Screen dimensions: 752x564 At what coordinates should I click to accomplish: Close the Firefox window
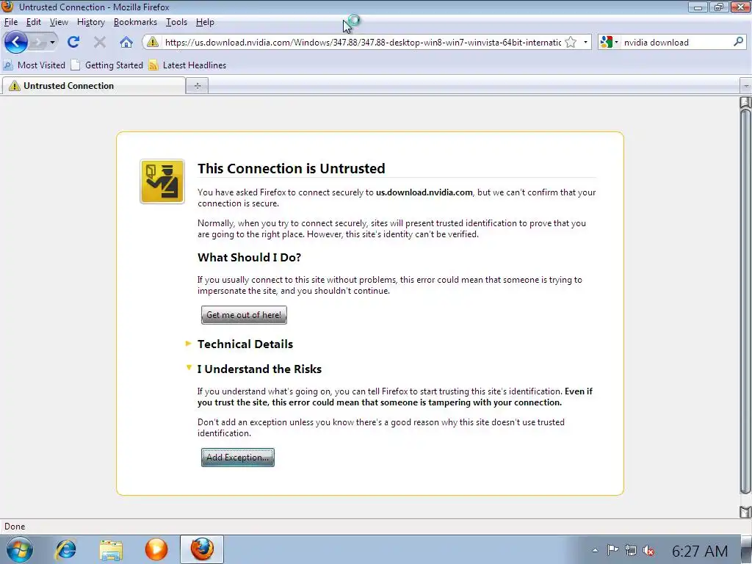(x=740, y=7)
